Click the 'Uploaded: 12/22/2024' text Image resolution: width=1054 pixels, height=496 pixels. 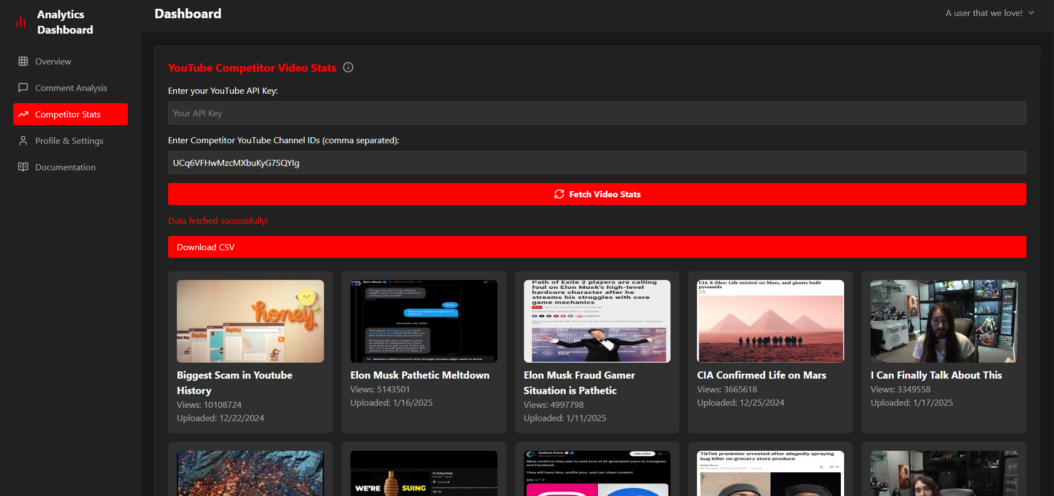coord(220,418)
